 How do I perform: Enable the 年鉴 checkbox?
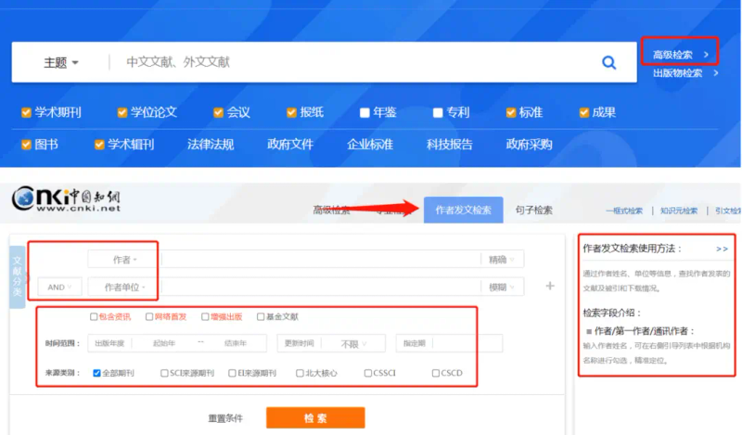pos(365,112)
